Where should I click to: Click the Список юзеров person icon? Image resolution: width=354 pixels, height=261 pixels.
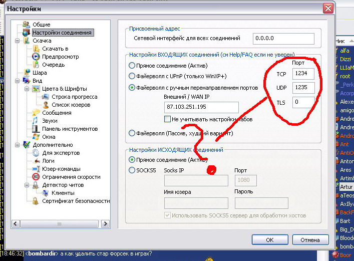coord(46,105)
